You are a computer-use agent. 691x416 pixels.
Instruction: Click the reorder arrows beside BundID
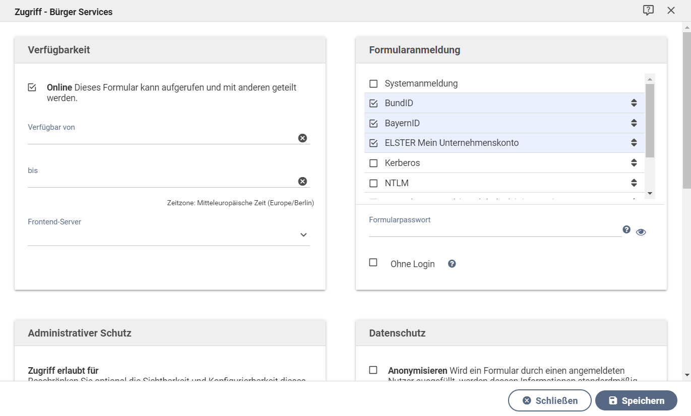[634, 103]
